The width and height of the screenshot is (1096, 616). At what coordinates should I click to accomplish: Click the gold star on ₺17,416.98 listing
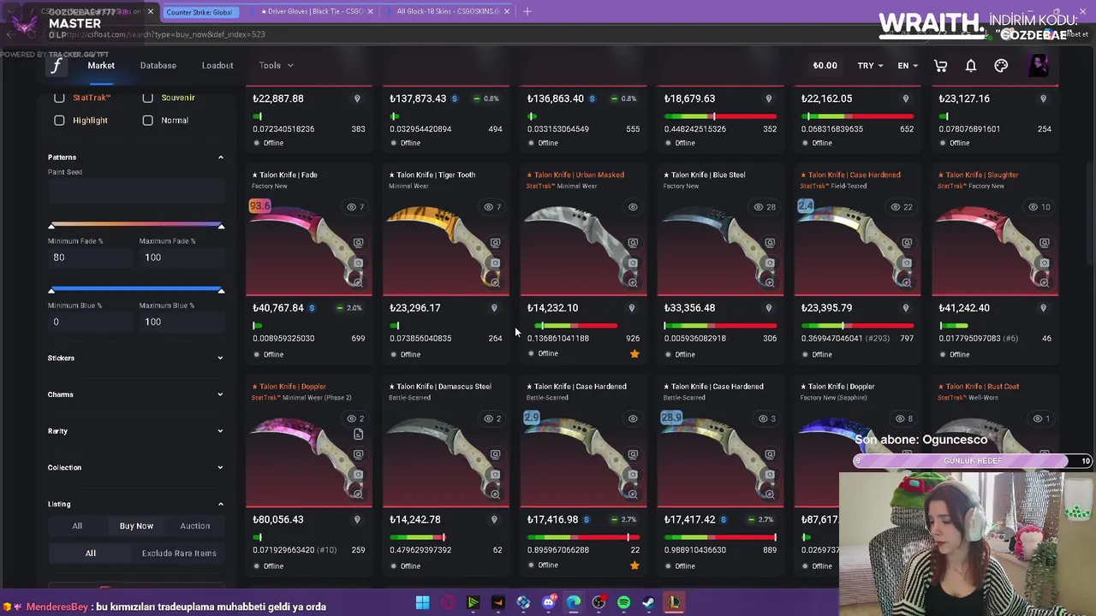pos(634,566)
